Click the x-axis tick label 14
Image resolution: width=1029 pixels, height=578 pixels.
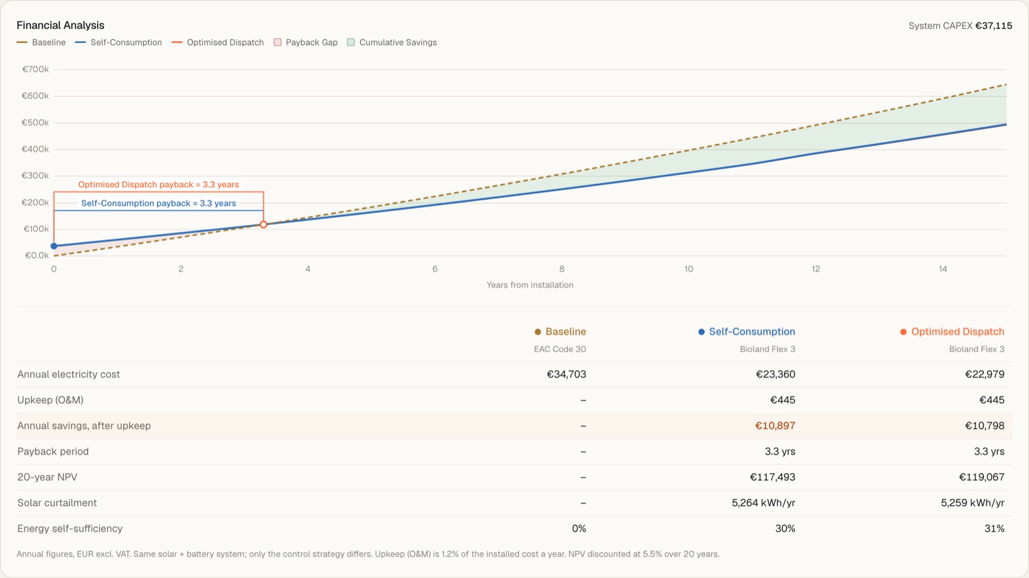pos(943,269)
